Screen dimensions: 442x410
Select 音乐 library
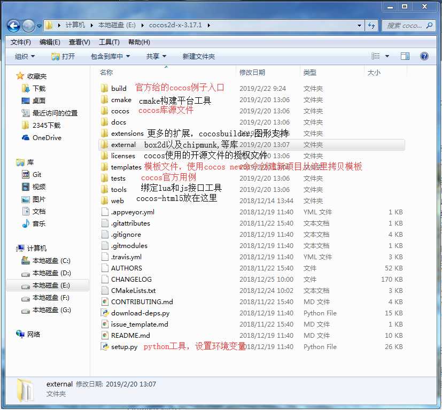click(x=34, y=223)
